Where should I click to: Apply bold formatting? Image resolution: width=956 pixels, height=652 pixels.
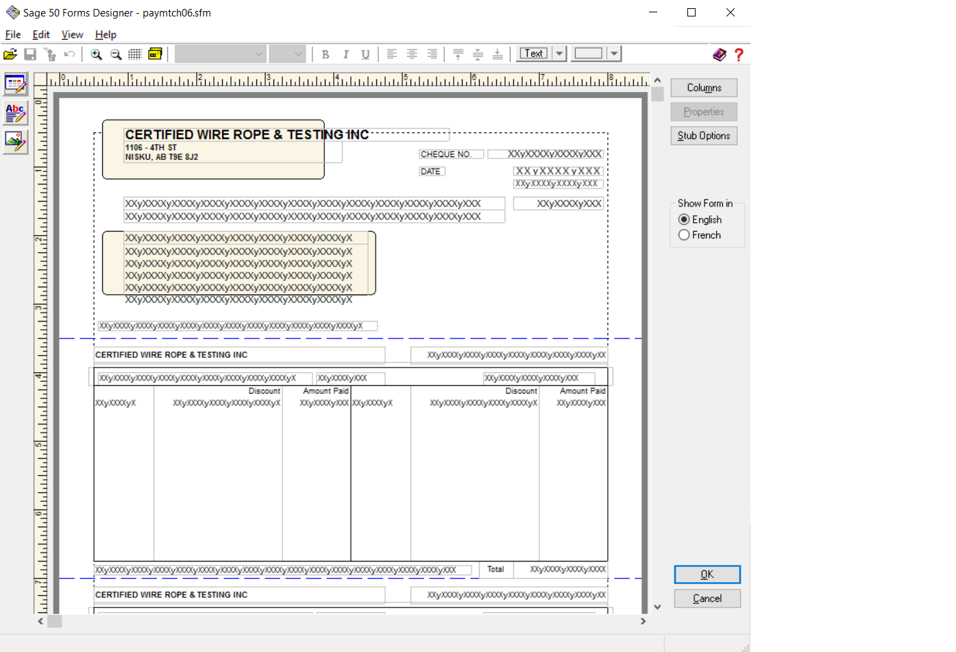click(326, 54)
